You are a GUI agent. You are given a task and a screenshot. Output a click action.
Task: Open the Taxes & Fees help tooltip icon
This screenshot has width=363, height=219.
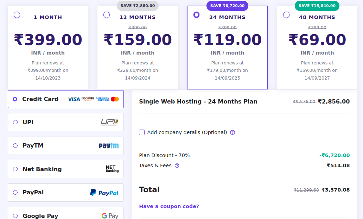[x=177, y=165]
